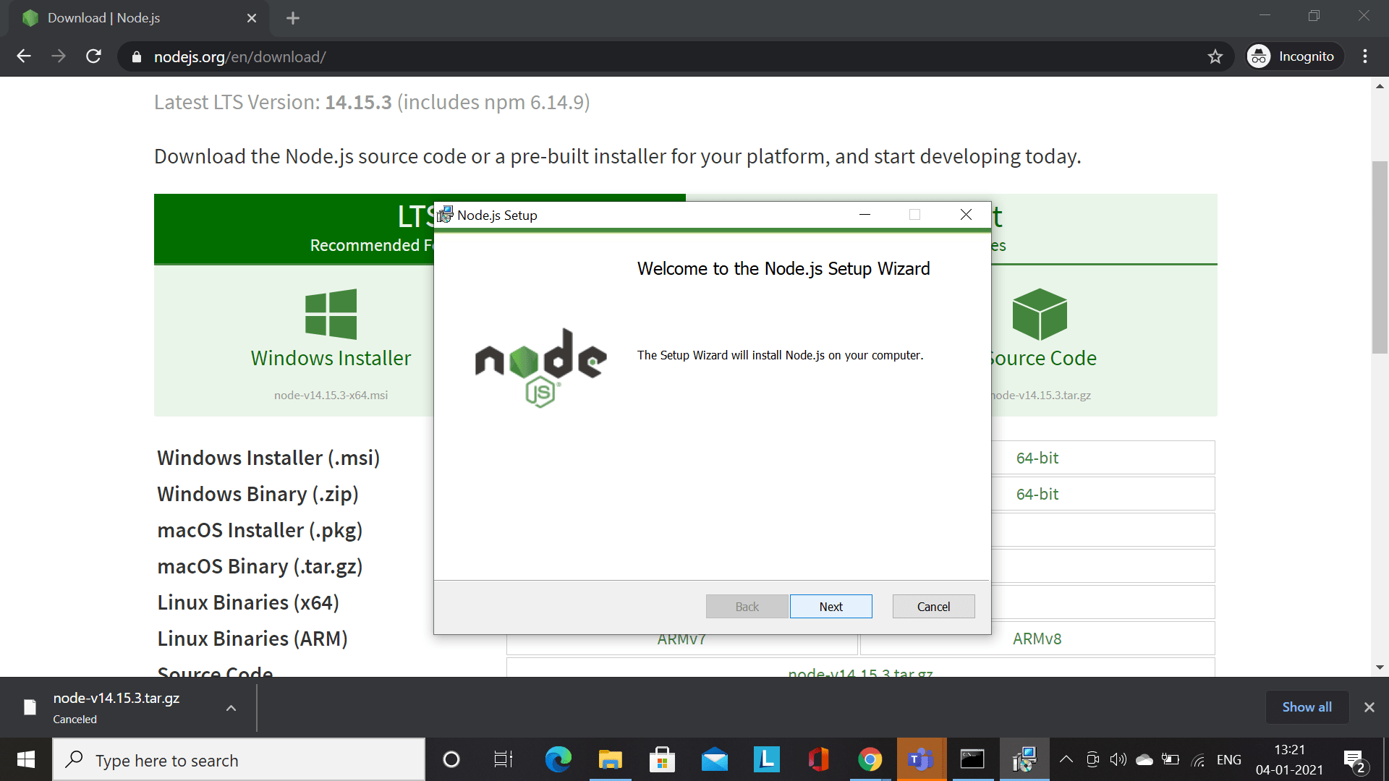Switch to Microsoft Teams in the taskbar

[x=921, y=759]
